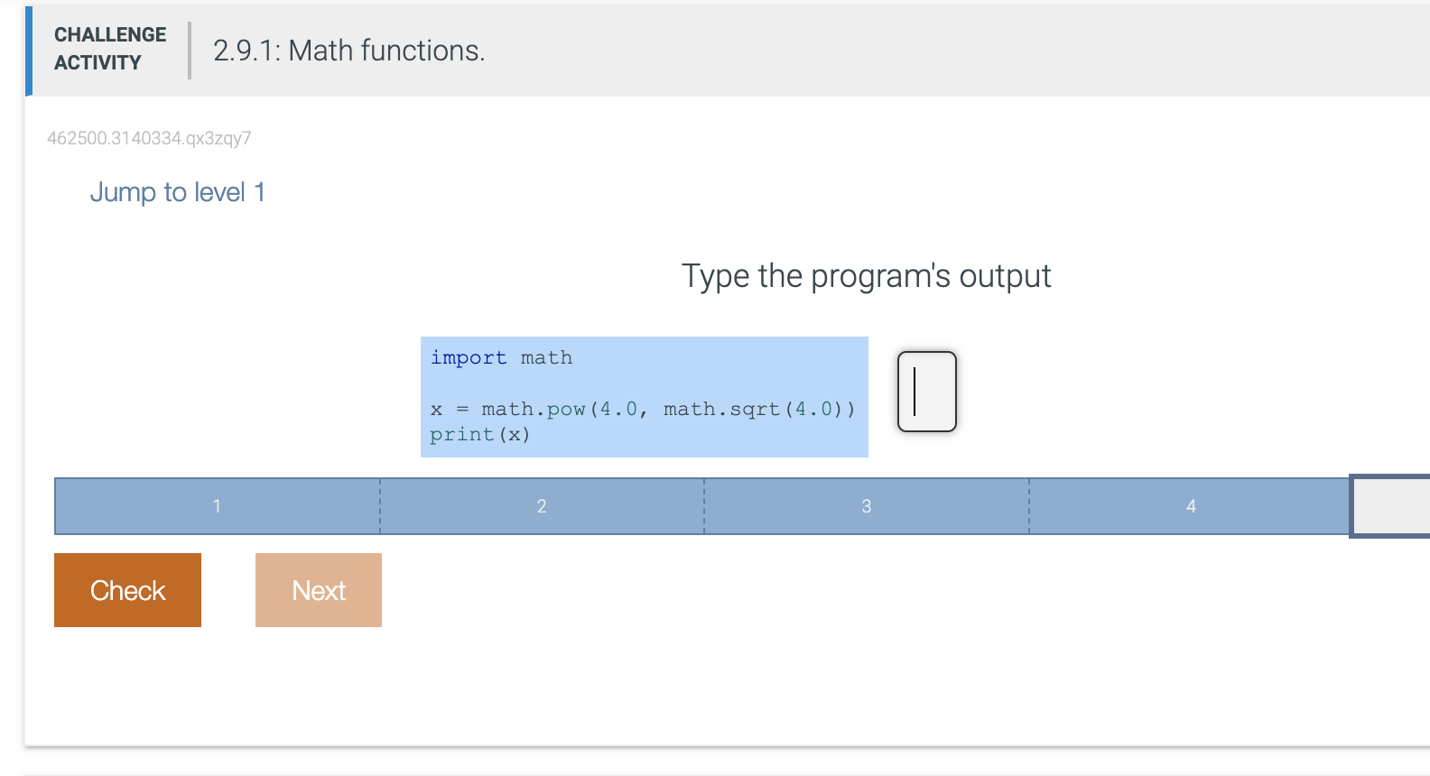Screen dimensions: 1430x776
Task: Select progress bar segment 3
Action: point(866,506)
